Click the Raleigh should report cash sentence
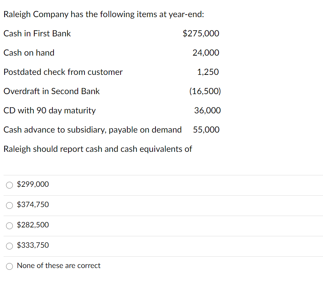Screen dimensions: 323x283 click(x=98, y=149)
